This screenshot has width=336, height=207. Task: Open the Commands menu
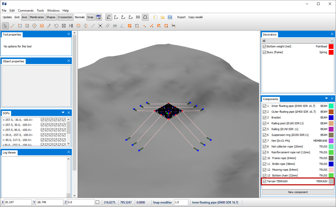click(x=26, y=11)
